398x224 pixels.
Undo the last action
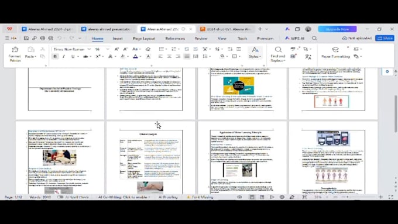tap(60, 38)
